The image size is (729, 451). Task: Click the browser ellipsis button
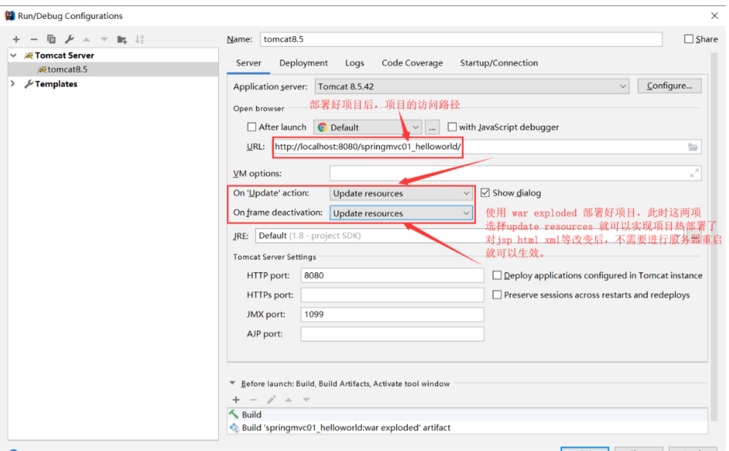pos(432,127)
